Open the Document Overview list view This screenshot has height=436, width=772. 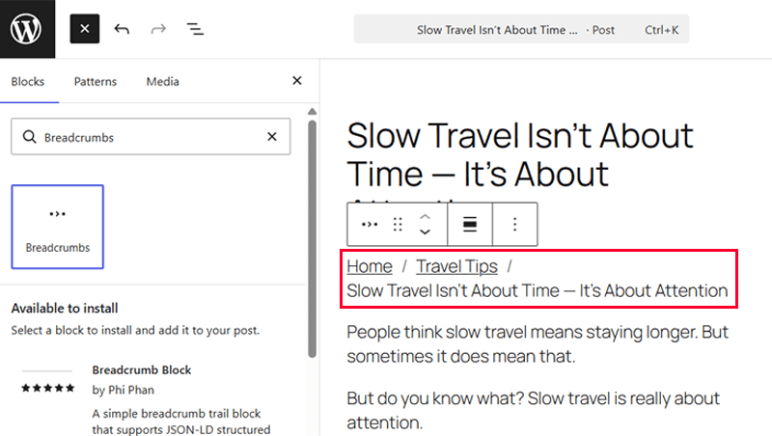coord(195,29)
